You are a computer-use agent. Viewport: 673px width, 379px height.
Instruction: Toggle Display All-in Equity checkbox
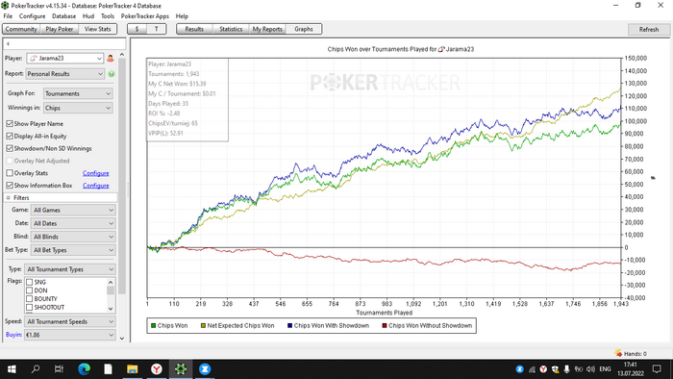10,136
